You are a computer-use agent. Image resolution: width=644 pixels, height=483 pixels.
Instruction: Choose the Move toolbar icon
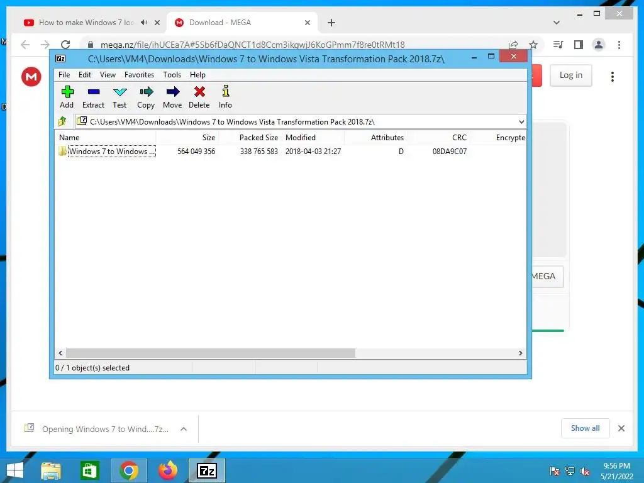172,97
